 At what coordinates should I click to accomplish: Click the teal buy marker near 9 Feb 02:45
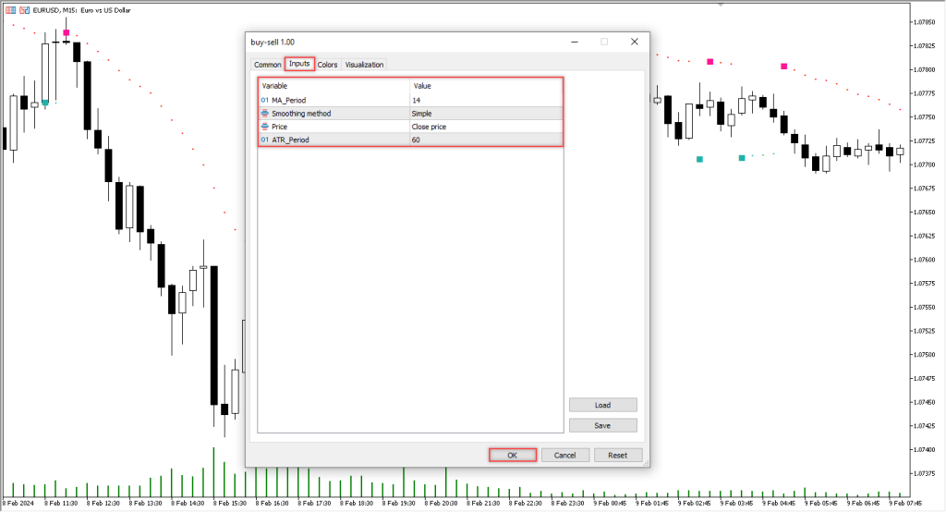pyautogui.click(x=700, y=159)
